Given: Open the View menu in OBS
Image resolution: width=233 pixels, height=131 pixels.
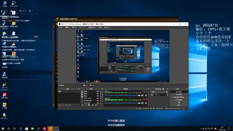Looking at the screenshot, I should point(74,27).
